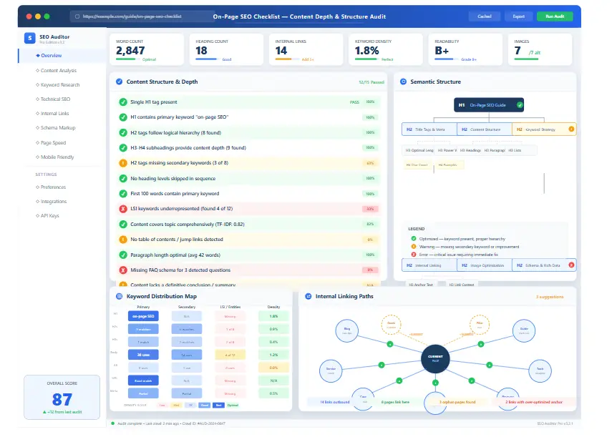Click the Internal Linking Paths panel icon
The width and height of the screenshot is (612, 437).
click(x=307, y=296)
